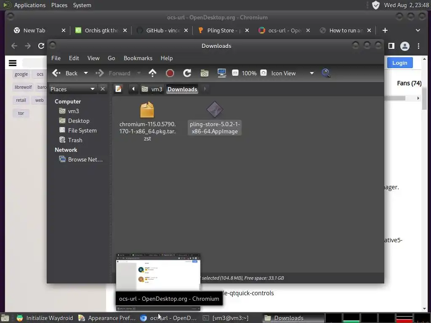Viewport: 431px width, 323px height.
Task: Open a new Chromium tab with plus
Action: tap(385, 30)
